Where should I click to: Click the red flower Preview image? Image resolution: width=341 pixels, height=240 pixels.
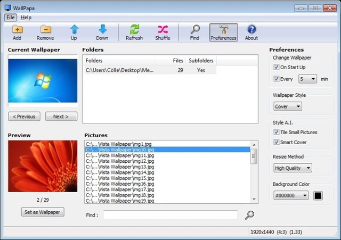tap(43, 166)
